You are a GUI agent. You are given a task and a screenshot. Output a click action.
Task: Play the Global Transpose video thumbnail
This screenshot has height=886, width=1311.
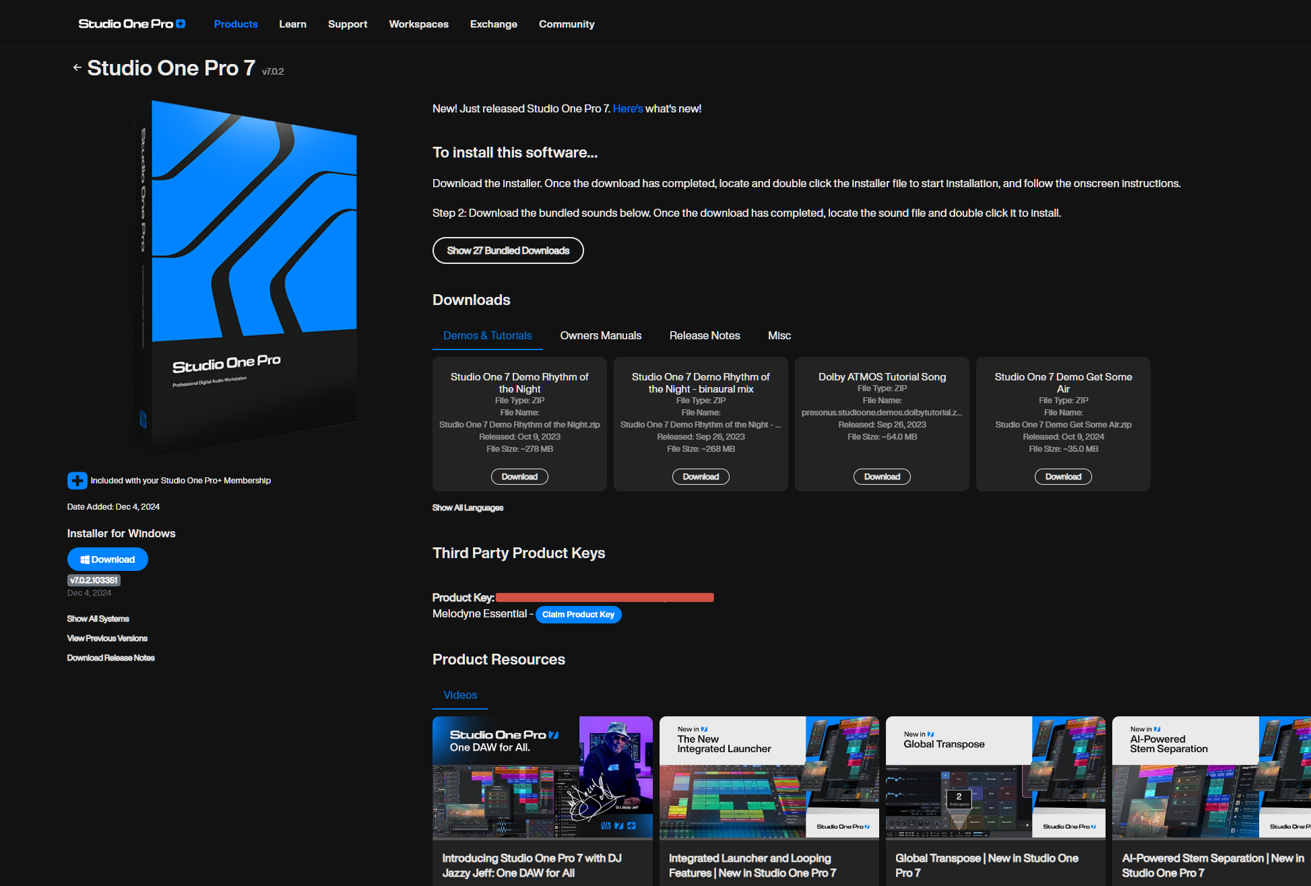995,777
